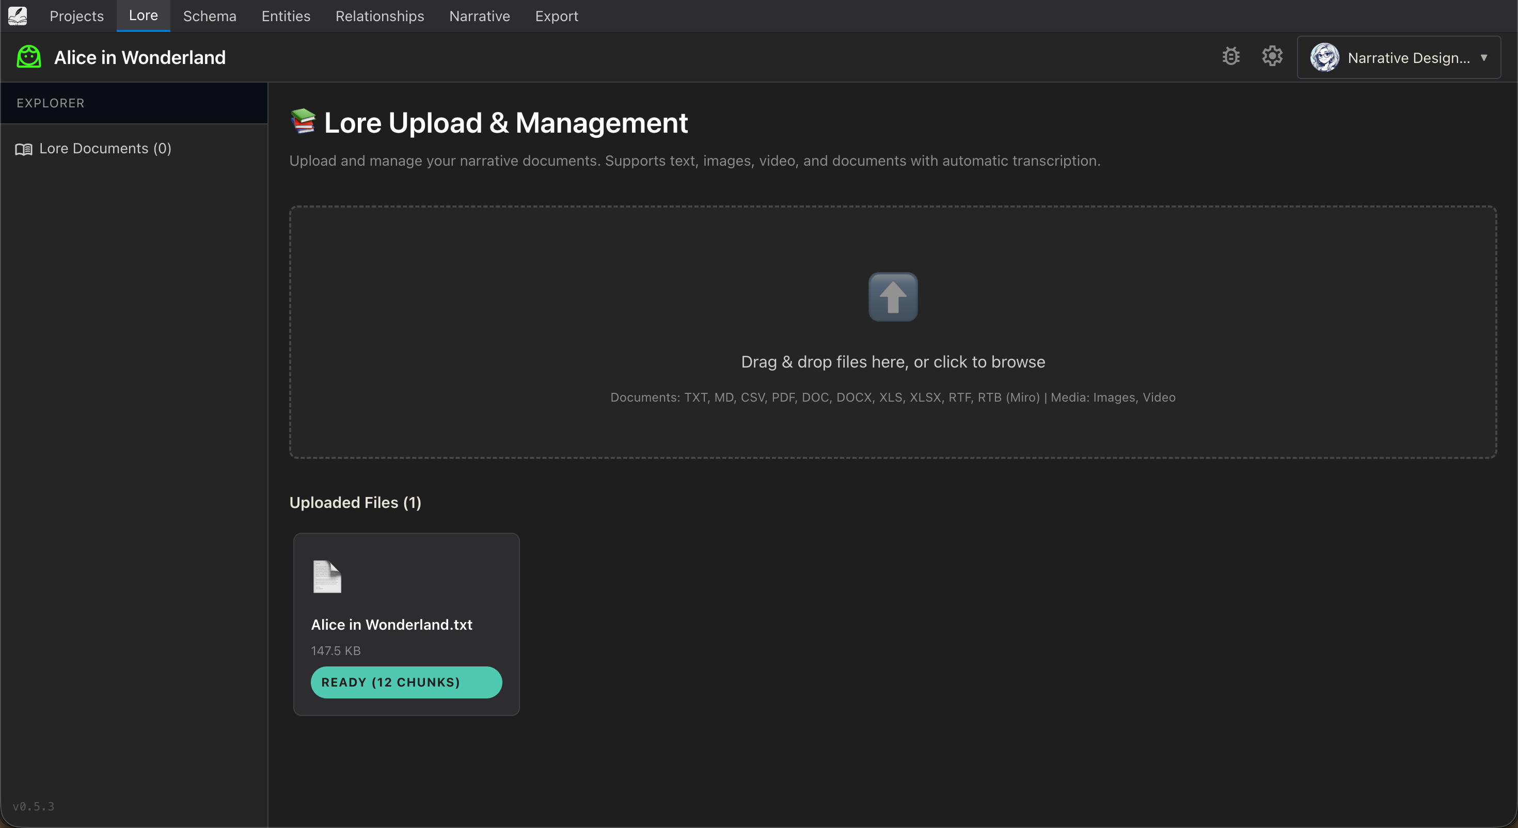The height and width of the screenshot is (828, 1518).
Task: Click the v0.5.3 version label
Action: [x=34, y=807]
